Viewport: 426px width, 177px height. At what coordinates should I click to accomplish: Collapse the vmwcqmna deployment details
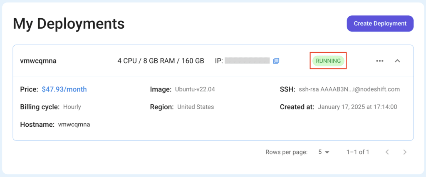click(397, 61)
